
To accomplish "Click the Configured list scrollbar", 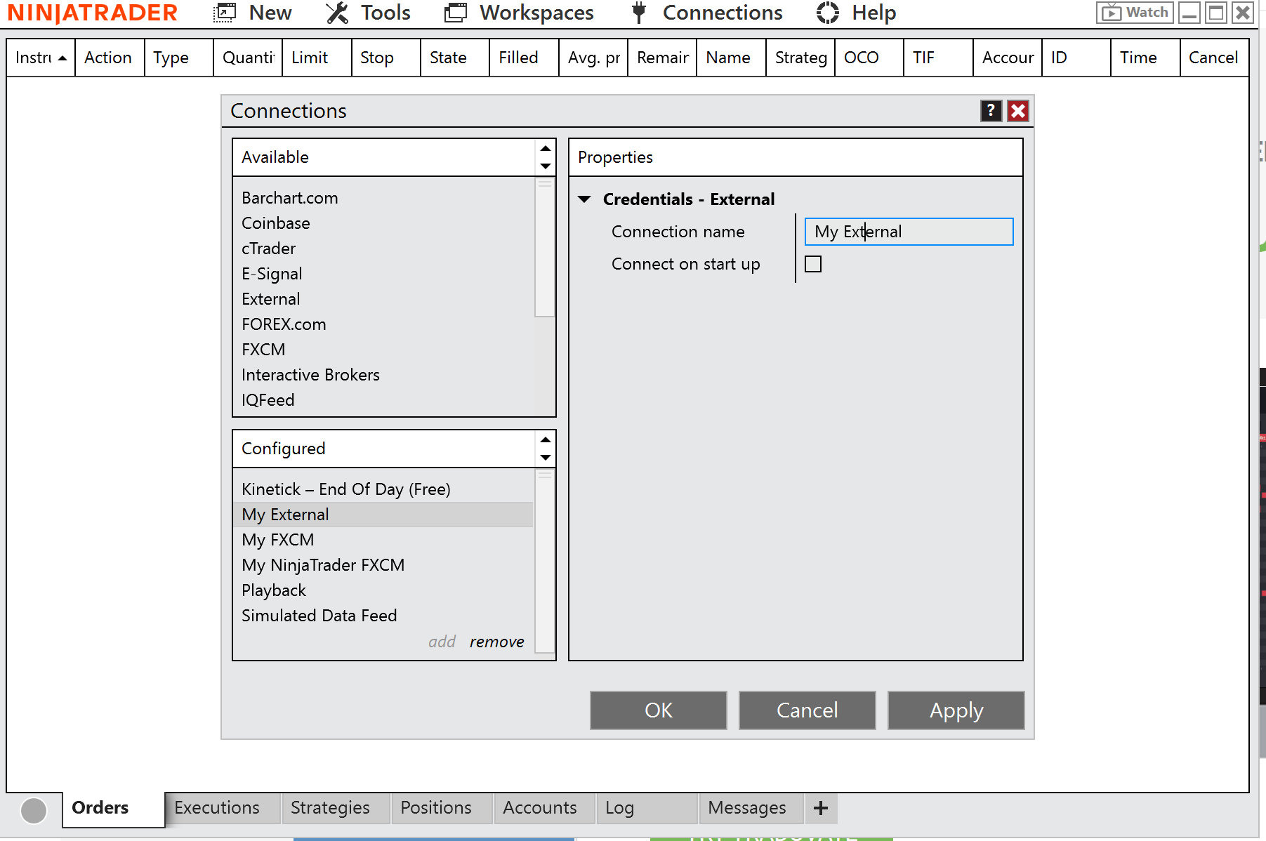I will [545, 562].
